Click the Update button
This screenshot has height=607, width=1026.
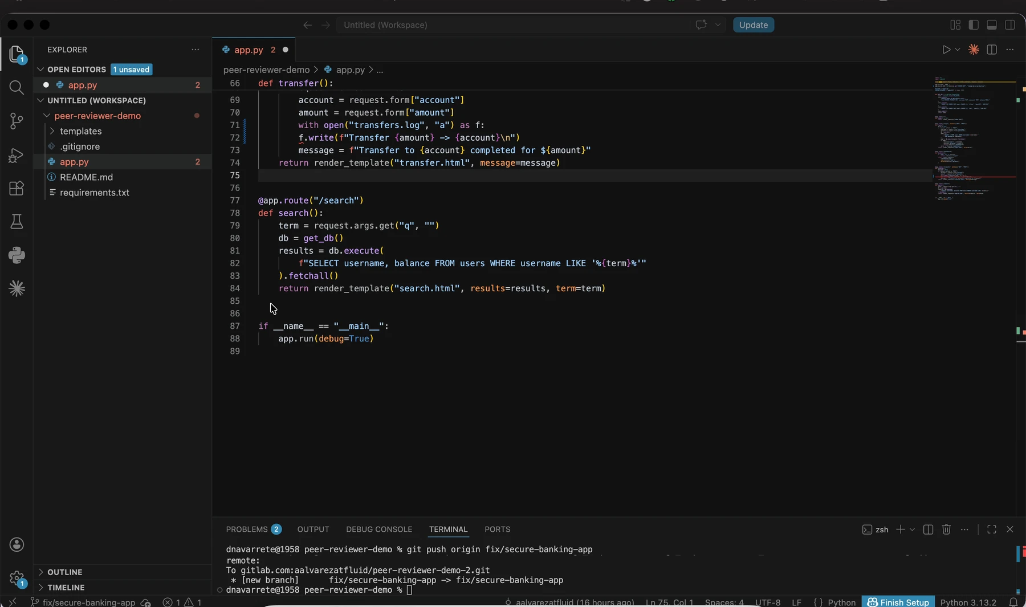click(754, 25)
